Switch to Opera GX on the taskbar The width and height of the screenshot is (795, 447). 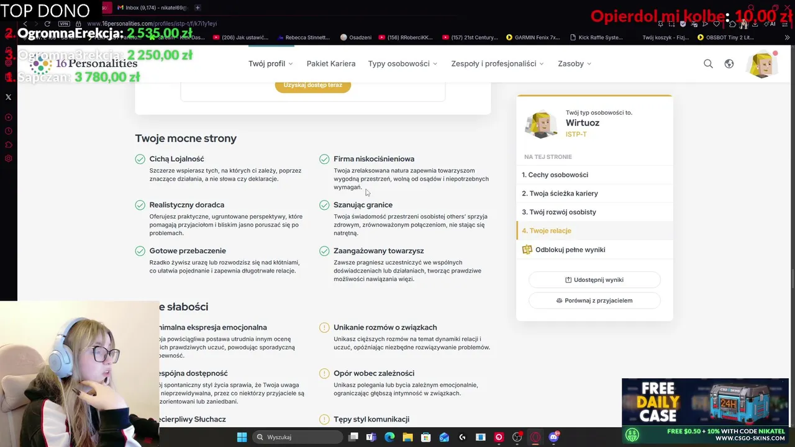[535, 437]
